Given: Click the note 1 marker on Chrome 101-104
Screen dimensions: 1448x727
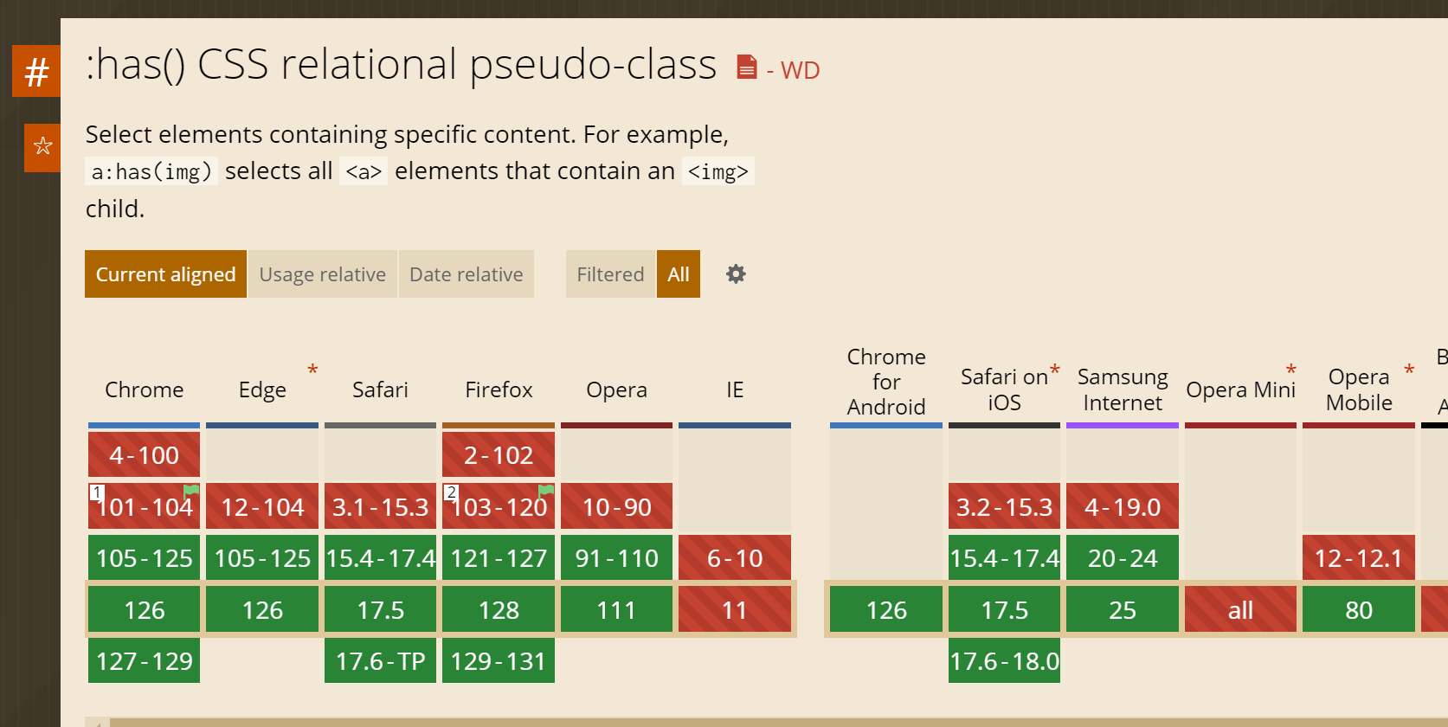Looking at the screenshot, I should [97, 492].
